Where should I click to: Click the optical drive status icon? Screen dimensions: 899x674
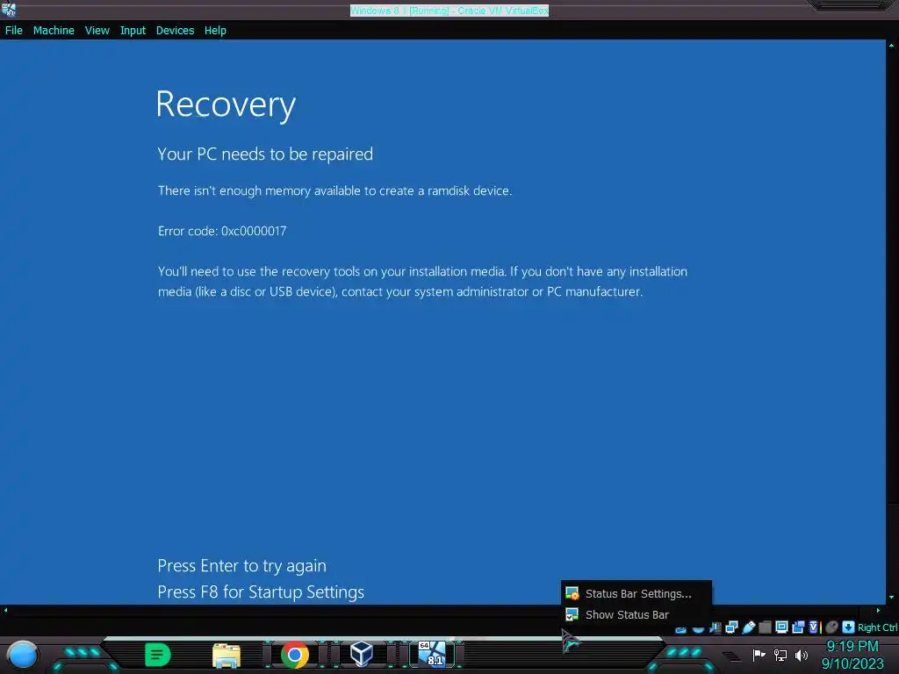698,628
